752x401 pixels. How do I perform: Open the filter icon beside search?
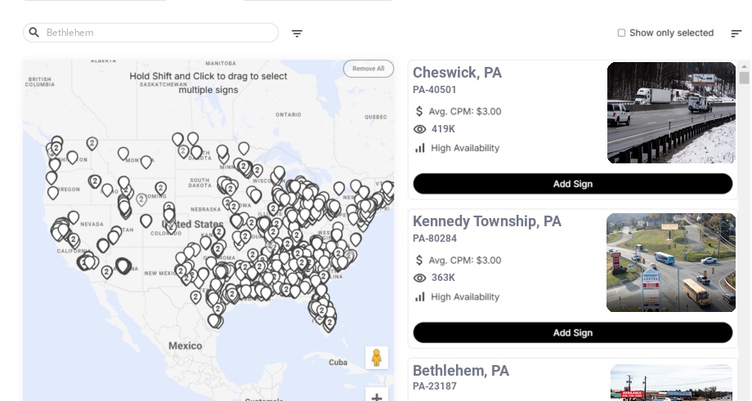[x=297, y=33]
